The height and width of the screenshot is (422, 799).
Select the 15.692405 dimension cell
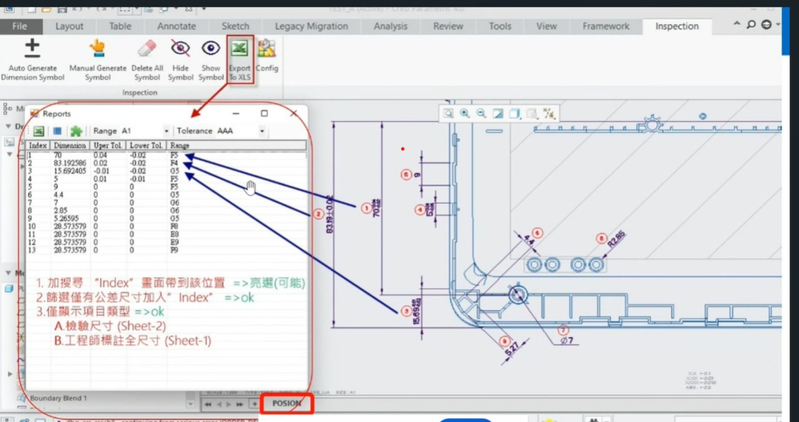point(70,171)
